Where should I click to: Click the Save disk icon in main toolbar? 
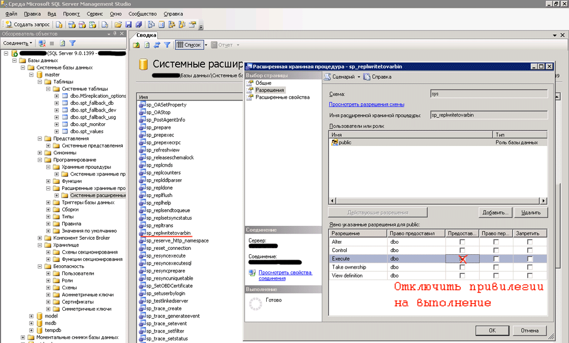coord(128,24)
